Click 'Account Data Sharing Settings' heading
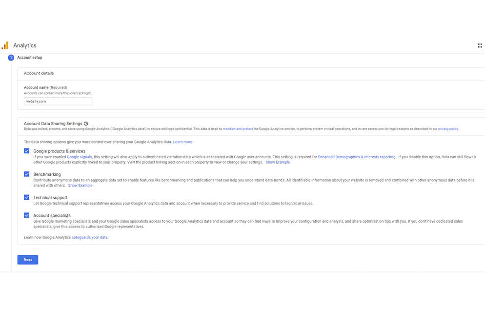This screenshot has width=485, height=313. (53, 124)
